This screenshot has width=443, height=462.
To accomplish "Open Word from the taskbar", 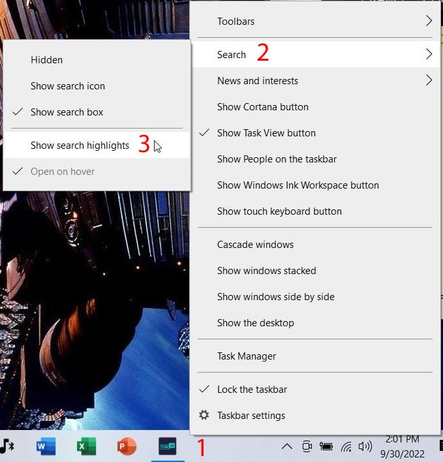I will (x=46, y=447).
